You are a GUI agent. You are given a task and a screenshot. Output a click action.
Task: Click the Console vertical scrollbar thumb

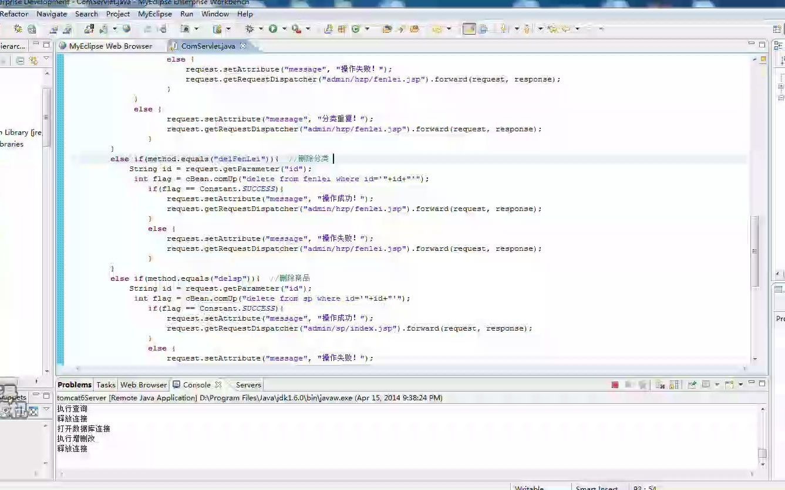(x=762, y=453)
